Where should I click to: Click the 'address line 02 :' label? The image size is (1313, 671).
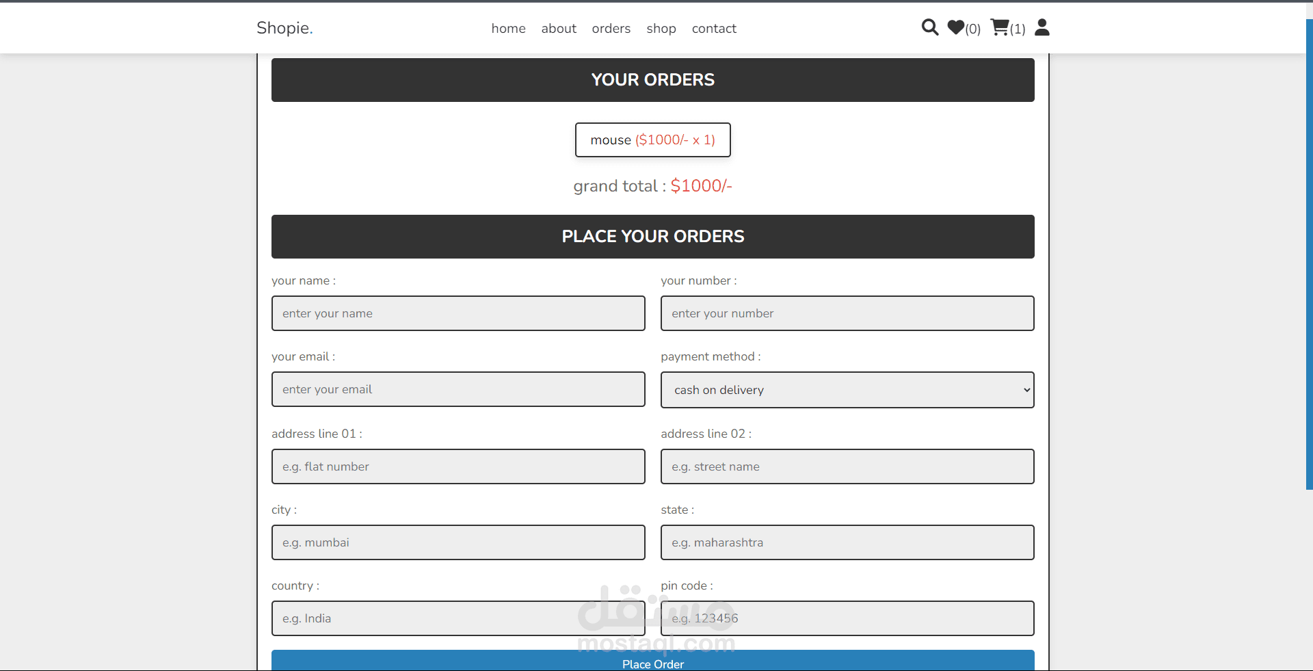(x=706, y=434)
